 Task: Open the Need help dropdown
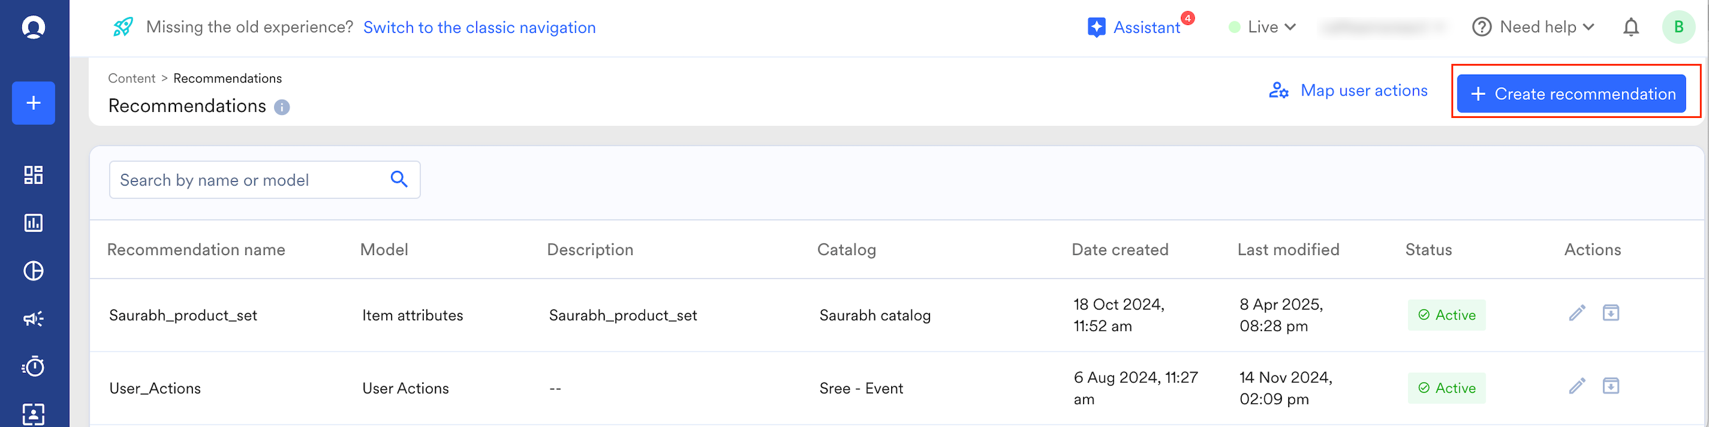1533,27
